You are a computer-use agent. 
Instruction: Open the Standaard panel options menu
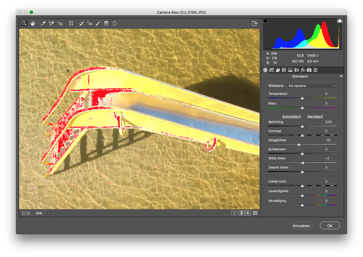pyautogui.click(x=341, y=76)
